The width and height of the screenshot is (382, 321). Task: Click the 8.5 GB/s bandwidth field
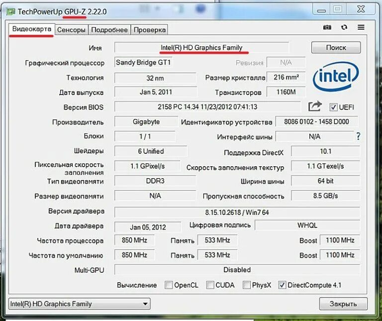325,196
